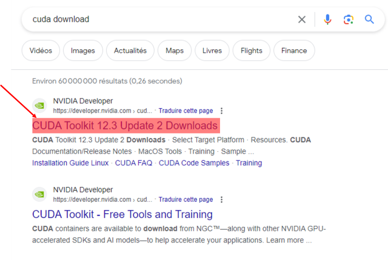Open the CUDA FAQ sitelink
Viewport: 388px width, 260px height.
pos(133,163)
